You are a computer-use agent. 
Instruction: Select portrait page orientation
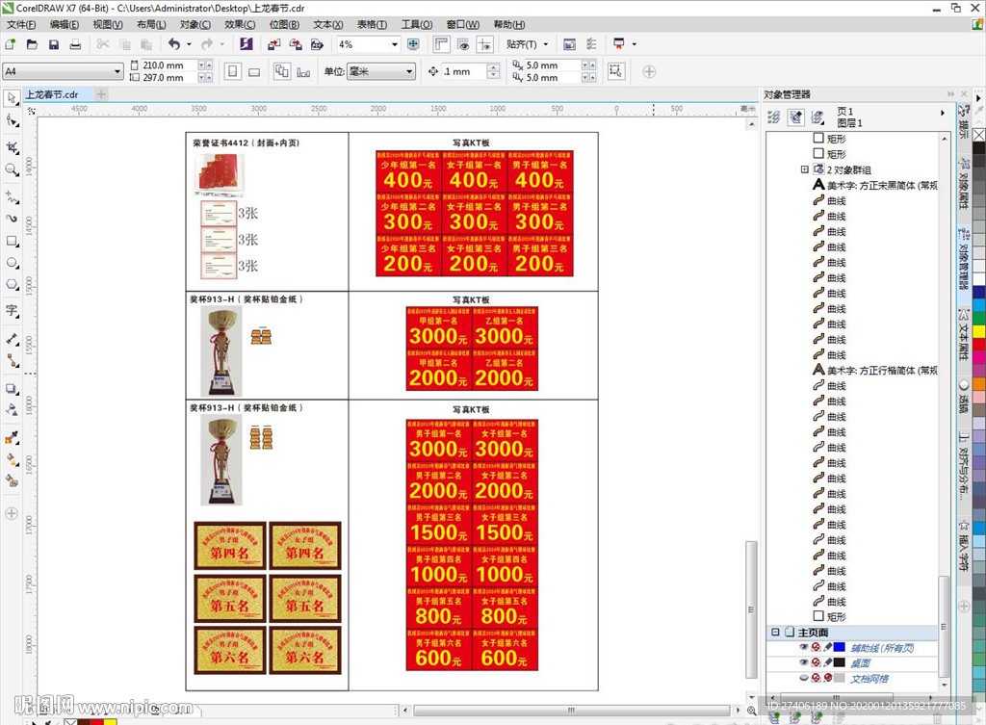[233, 71]
